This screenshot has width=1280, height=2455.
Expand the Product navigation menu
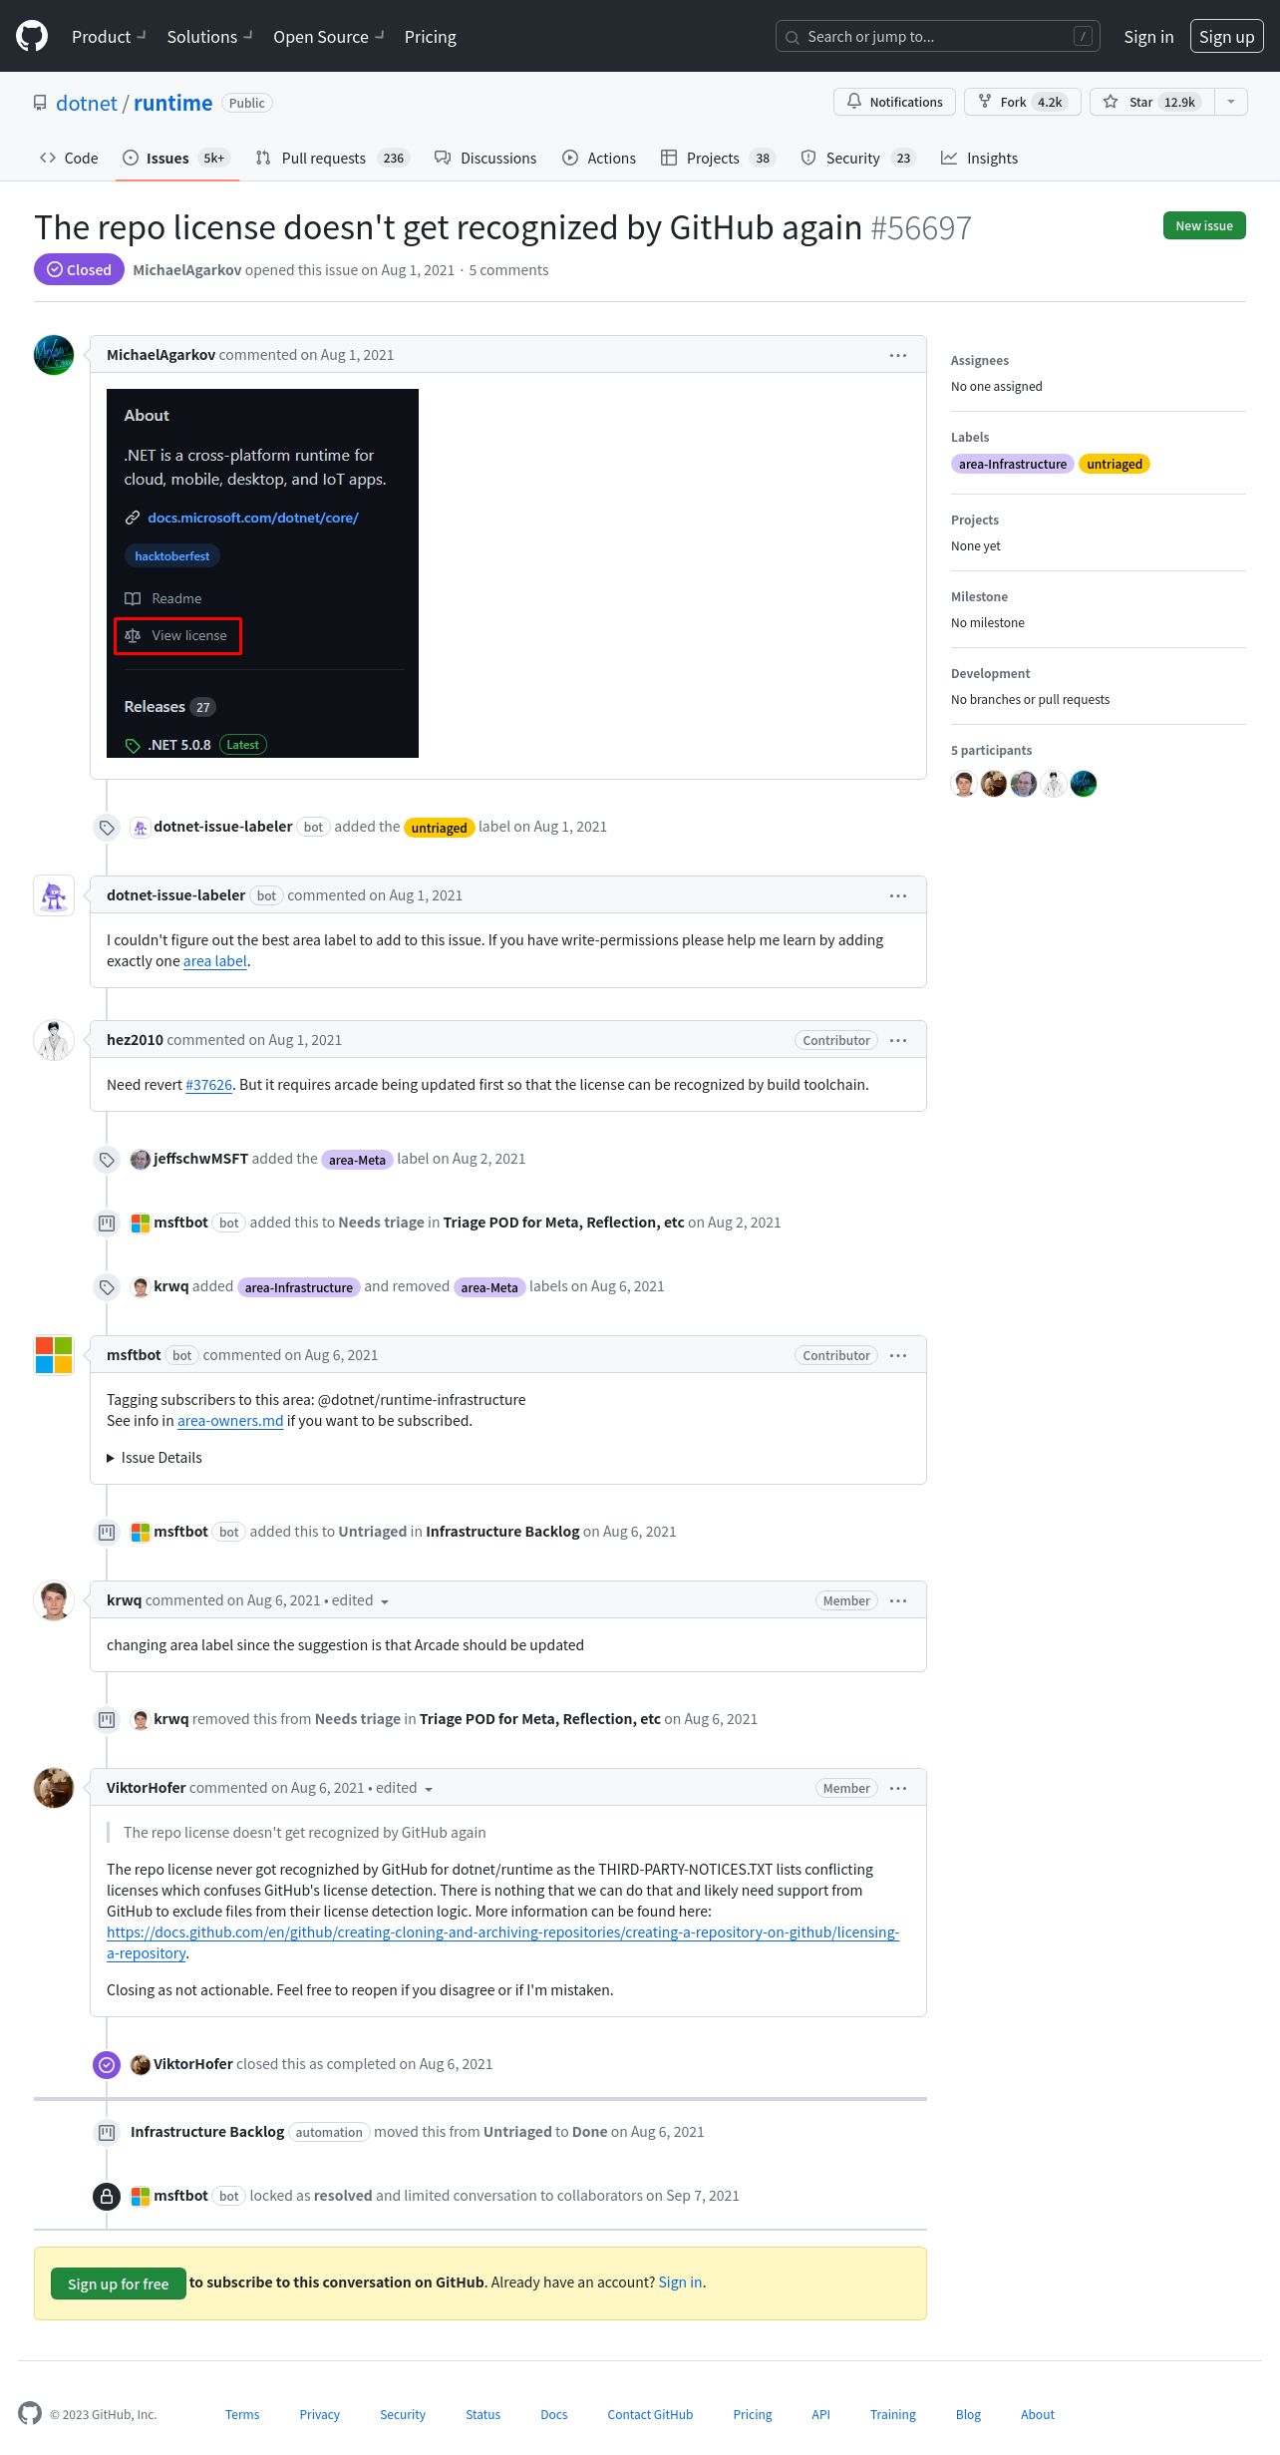click(x=109, y=36)
